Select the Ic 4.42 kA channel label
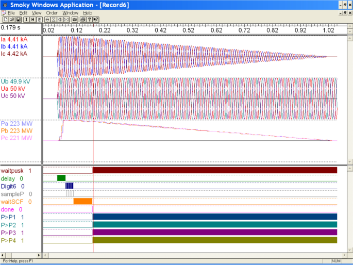 (x=14, y=54)
